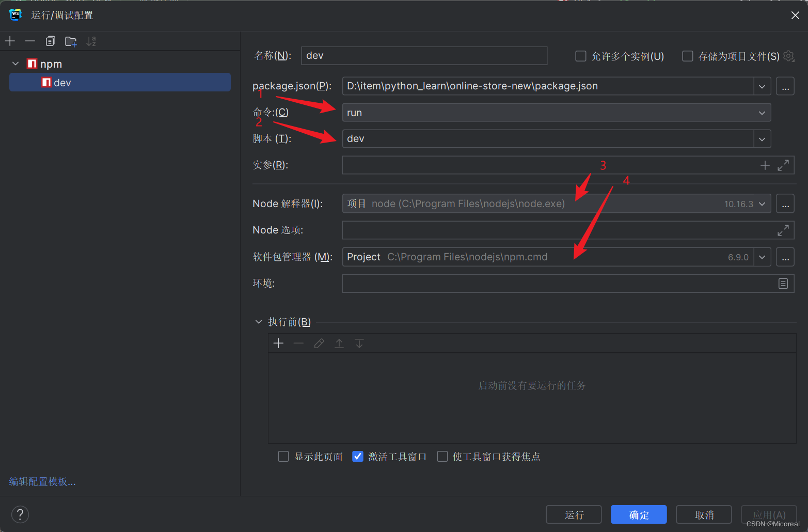Expand the 实参 arguments field

click(783, 165)
